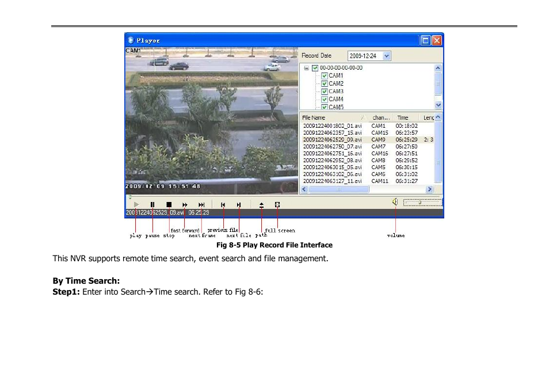Go to the previous file

click(223, 204)
